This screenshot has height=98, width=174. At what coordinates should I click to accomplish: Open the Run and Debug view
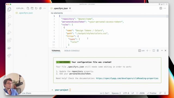(x=9, y=33)
